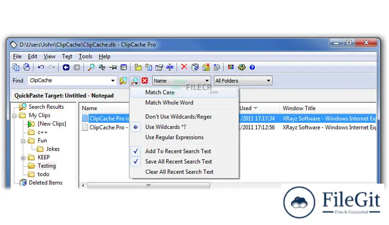Click the horizontal scrollbar thumb

[x=149, y=185]
